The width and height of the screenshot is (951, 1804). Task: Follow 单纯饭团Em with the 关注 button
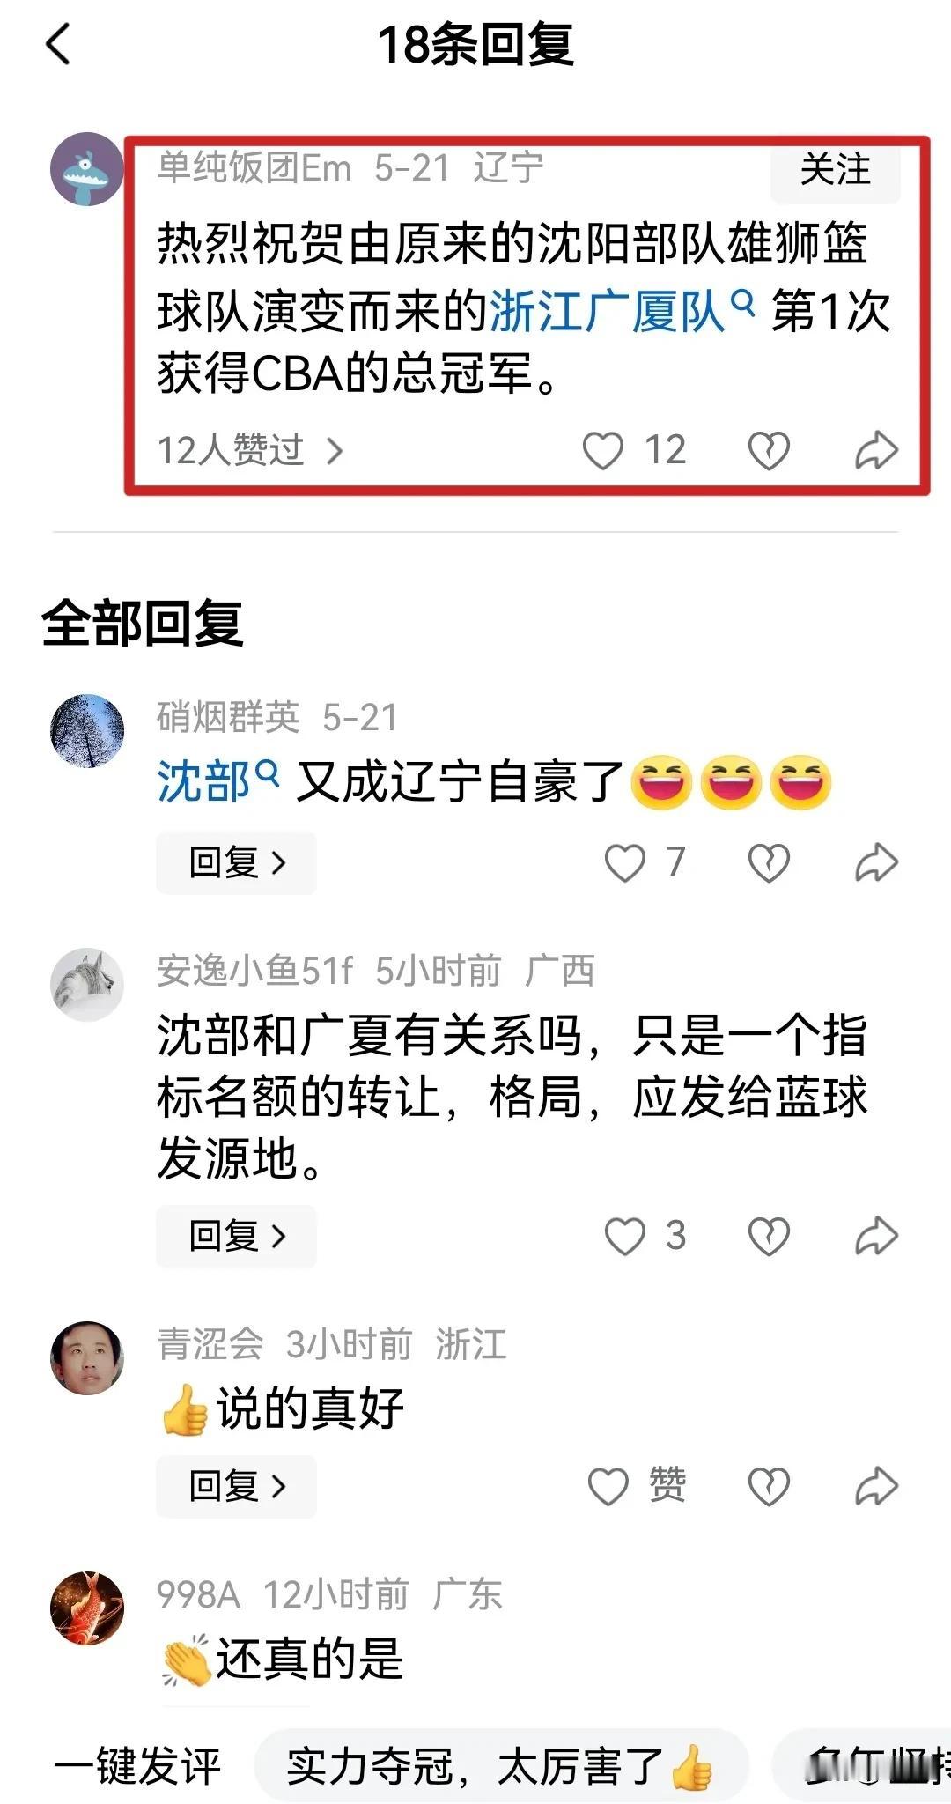tap(835, 169)
